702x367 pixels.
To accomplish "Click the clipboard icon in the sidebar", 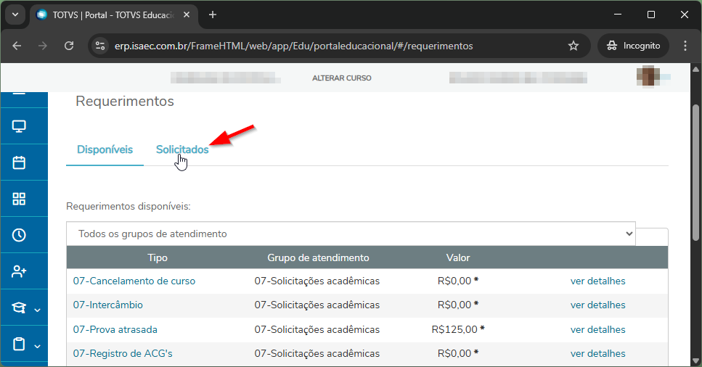I will [x=19, y=345].
